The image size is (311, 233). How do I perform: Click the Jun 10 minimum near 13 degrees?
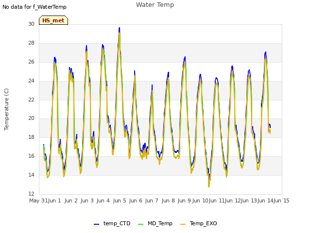tap(208, 186)
